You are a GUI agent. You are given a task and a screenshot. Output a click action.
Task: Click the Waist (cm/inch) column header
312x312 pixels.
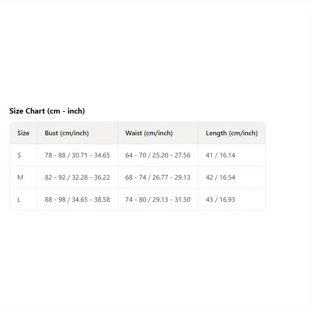click(149, 133)
